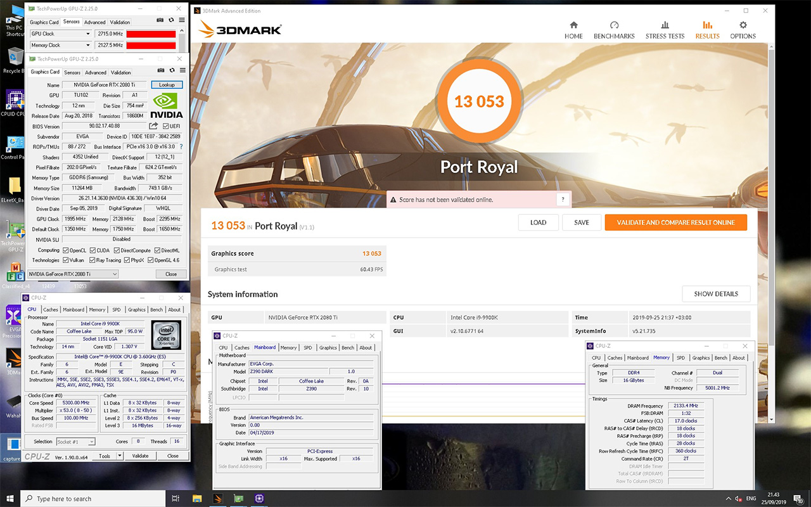Click the GPU-Z Close button
The height and width of the screenshot is (507, 811).
click(171, 274)
